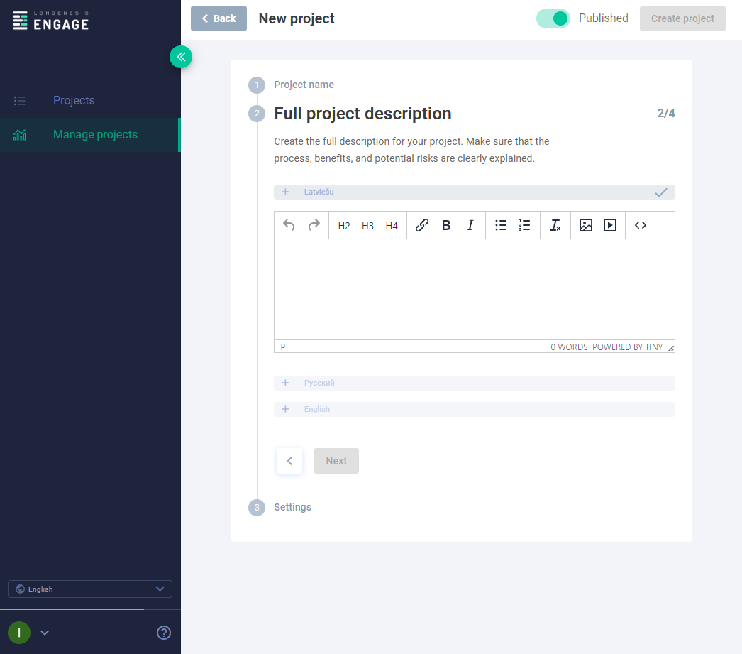Insert an image using the image icon
The width and height of the screenshot is (742, 654).
tap(586, 225)
